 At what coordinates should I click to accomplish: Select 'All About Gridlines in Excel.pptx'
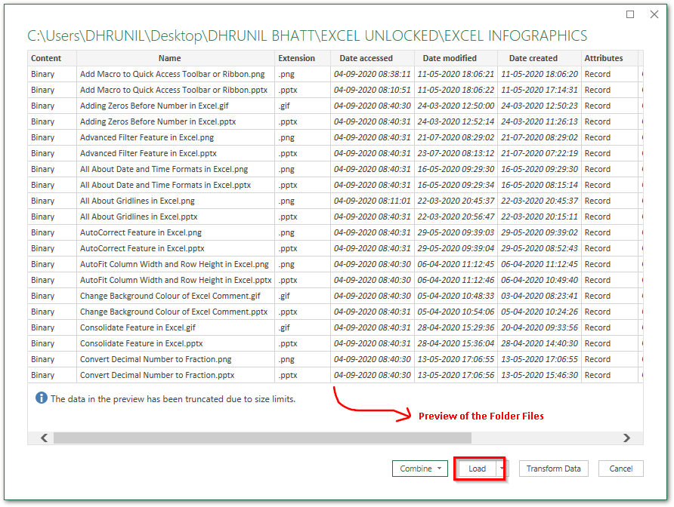pyautogui.click(x=138, y=217)
